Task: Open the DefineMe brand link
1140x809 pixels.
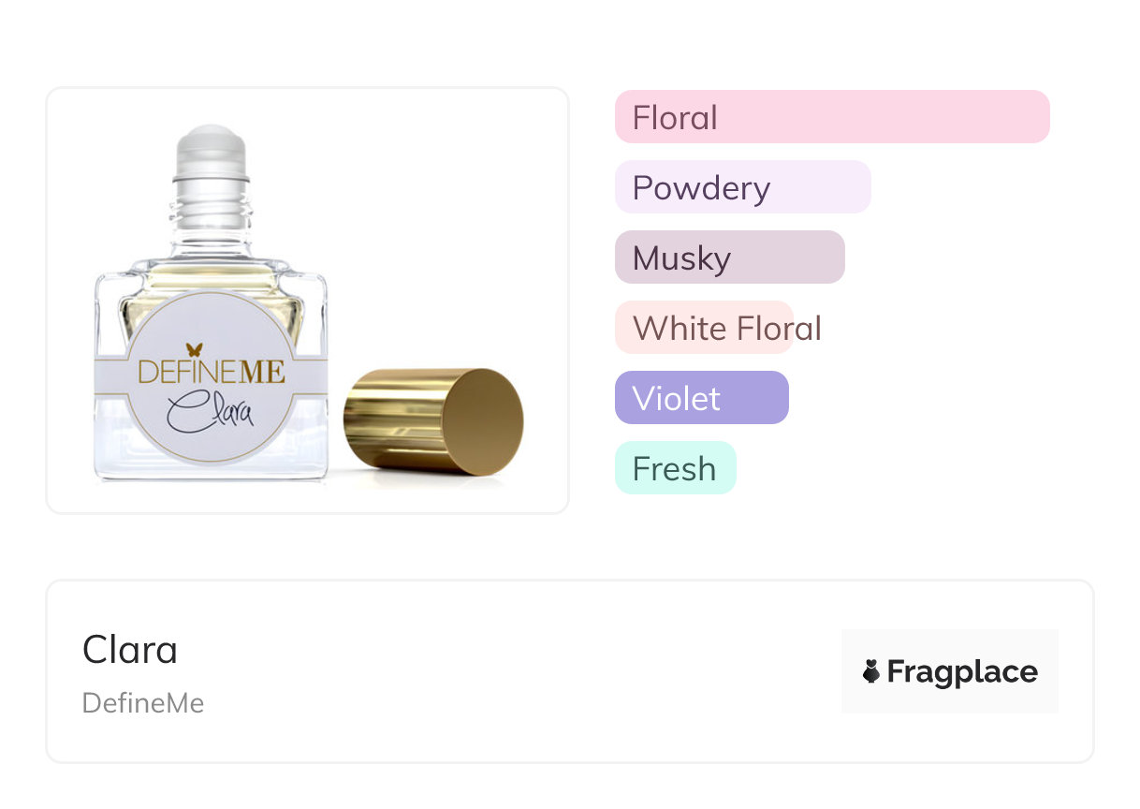Action: 143,703
